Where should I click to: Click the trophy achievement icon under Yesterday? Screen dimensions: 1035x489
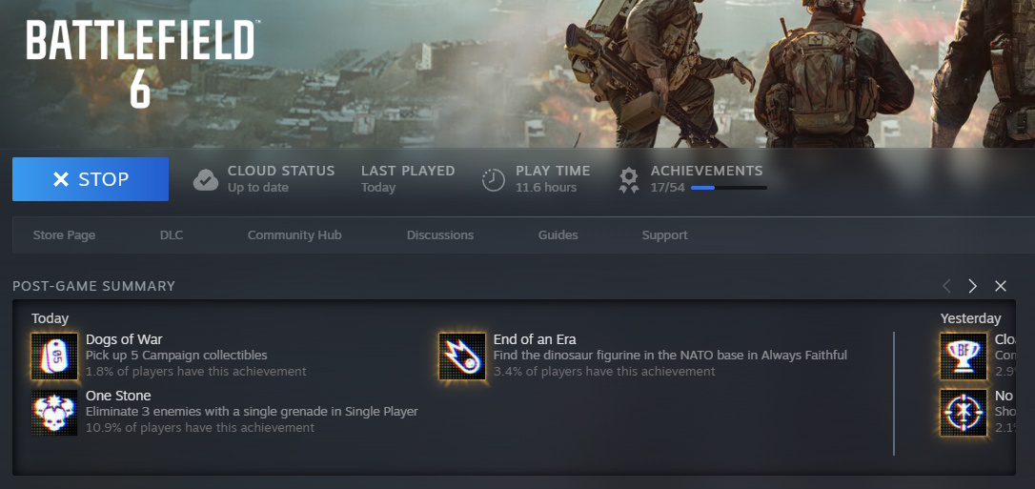point(964,357)
